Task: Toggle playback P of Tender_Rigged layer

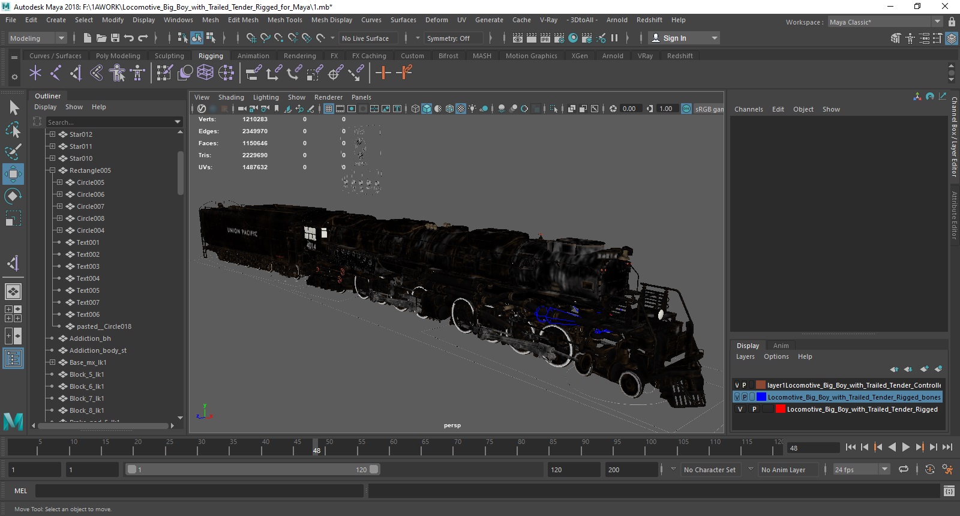Action: click(754, 409)
